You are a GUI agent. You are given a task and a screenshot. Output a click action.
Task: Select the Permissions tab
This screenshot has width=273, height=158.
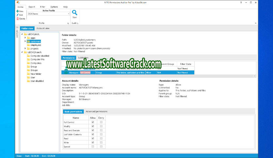(x=69, y=58)
